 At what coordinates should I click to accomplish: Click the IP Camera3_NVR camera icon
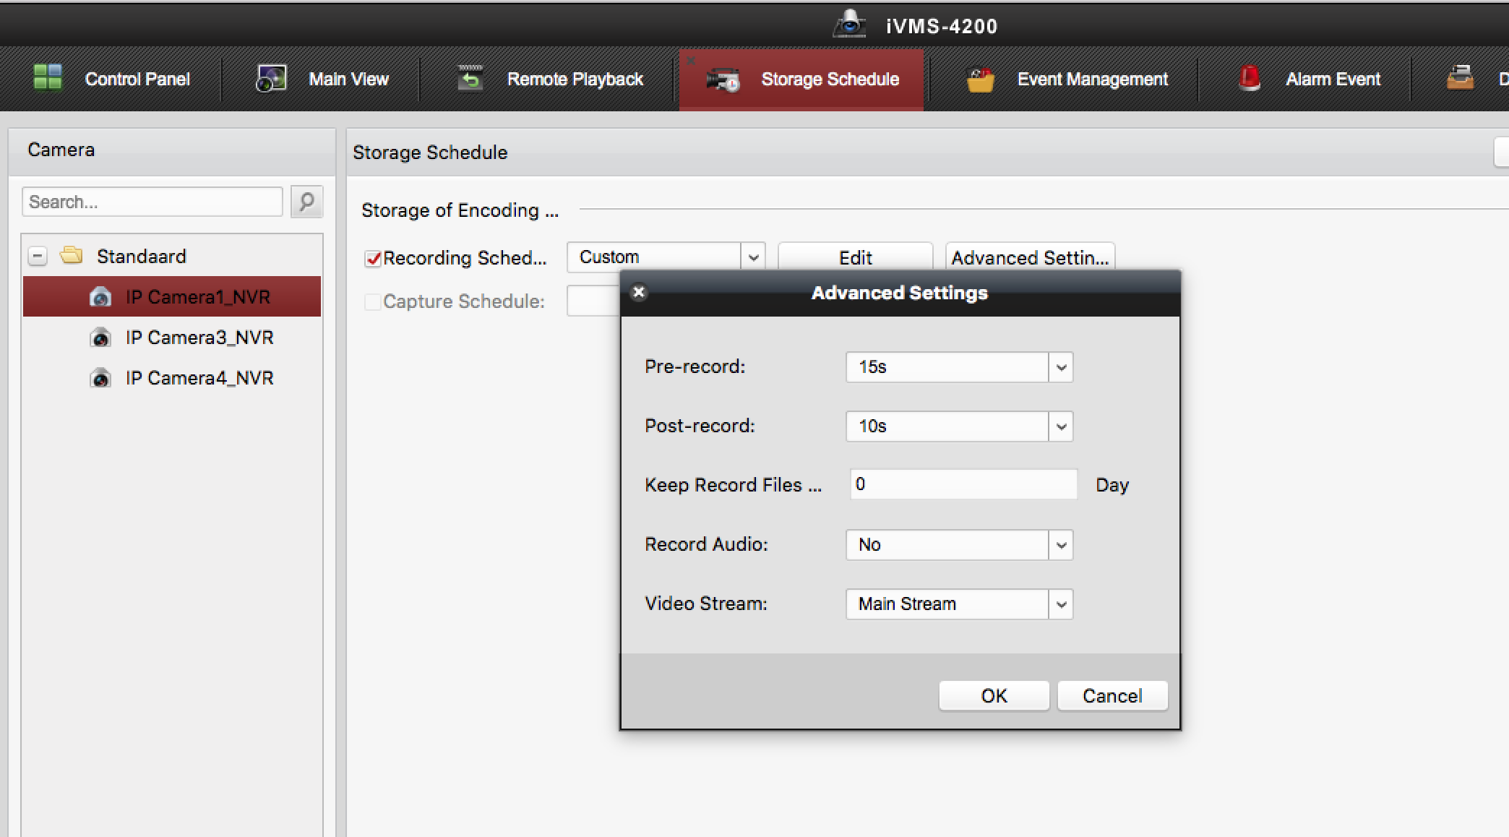100,338
